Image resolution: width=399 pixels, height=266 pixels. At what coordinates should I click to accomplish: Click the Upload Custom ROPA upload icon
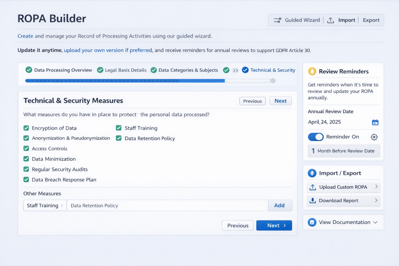coord(312,187)
